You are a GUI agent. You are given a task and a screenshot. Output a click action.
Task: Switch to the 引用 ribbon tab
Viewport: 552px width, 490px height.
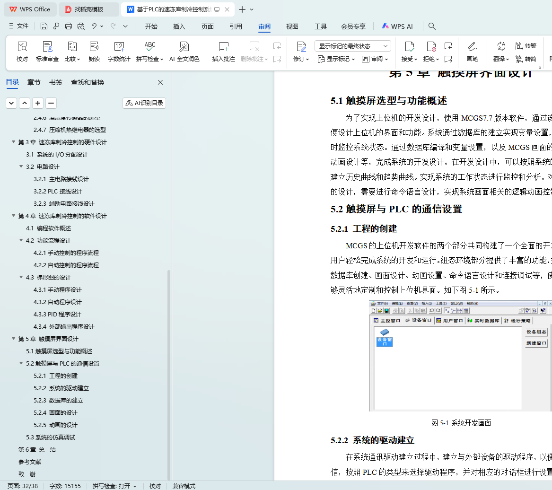tap(236, 26)
